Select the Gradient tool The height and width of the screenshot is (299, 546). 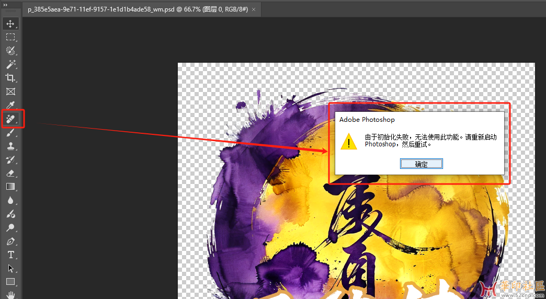10,187
